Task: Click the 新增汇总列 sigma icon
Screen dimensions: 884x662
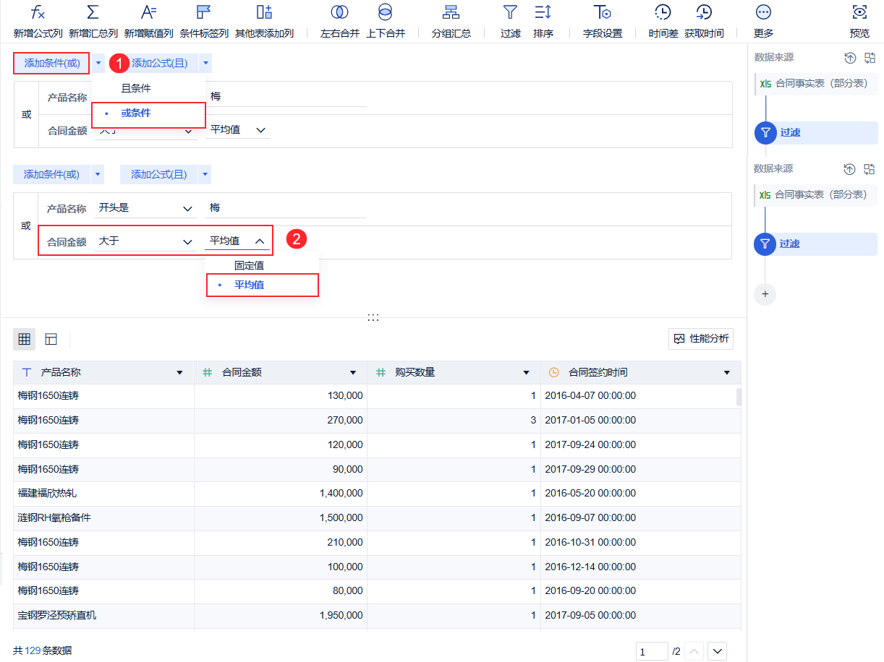Action: [x=93, y=12]
